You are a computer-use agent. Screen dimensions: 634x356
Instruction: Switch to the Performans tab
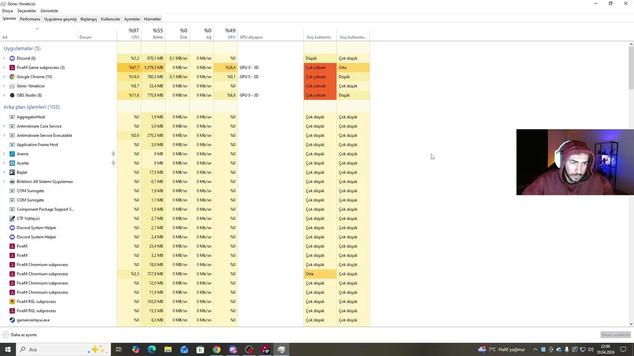point(30,19)
